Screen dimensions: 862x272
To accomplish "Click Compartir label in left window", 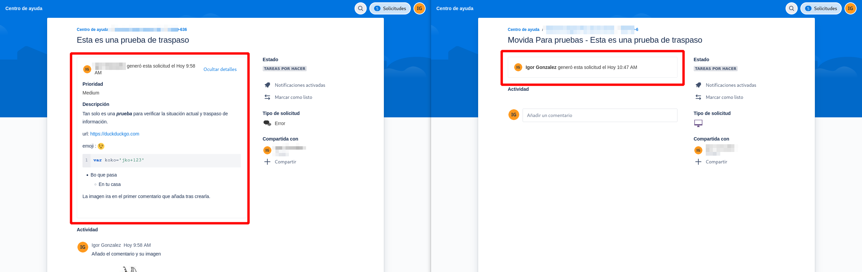I will [x=286, y=162].
